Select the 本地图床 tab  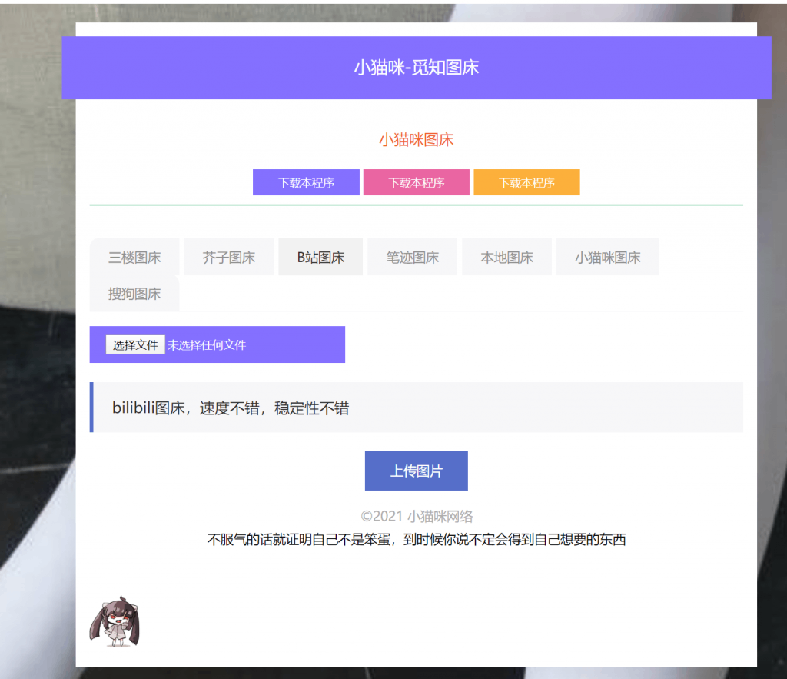506,256
